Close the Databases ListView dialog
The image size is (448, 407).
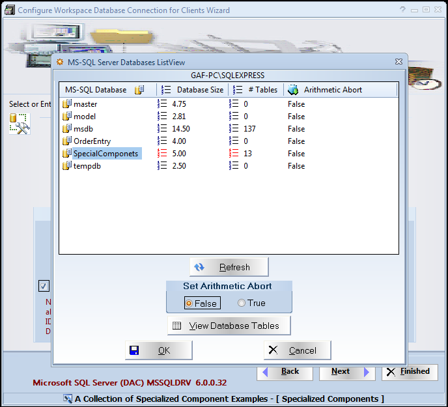(x=399, y=62)
